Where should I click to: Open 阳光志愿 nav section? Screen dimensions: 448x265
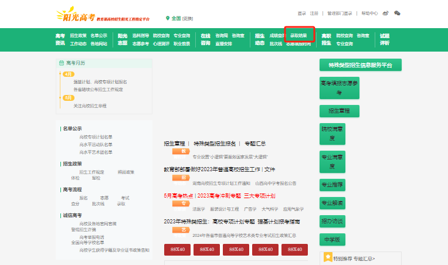point(123,39)
